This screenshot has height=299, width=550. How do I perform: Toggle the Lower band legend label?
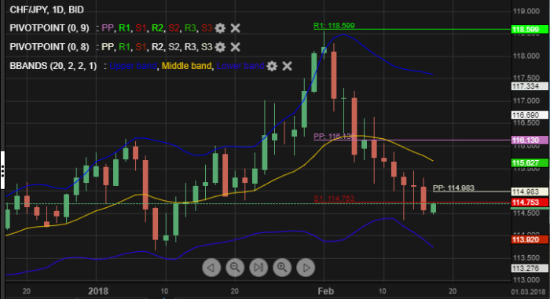[240, 66]
